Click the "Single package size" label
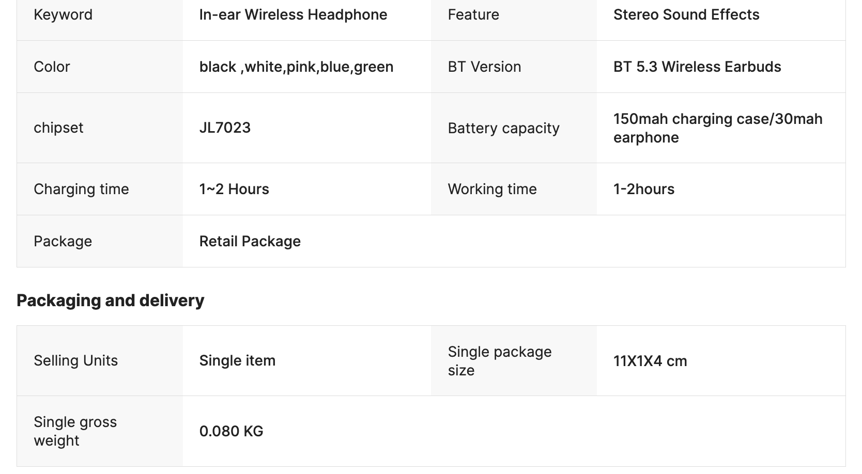 coord(499,360)
